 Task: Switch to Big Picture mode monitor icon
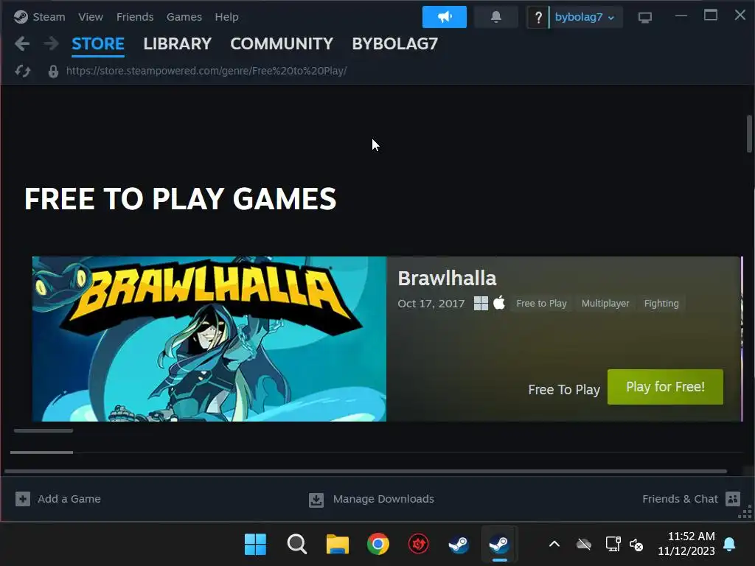click(x=644, y=18)
